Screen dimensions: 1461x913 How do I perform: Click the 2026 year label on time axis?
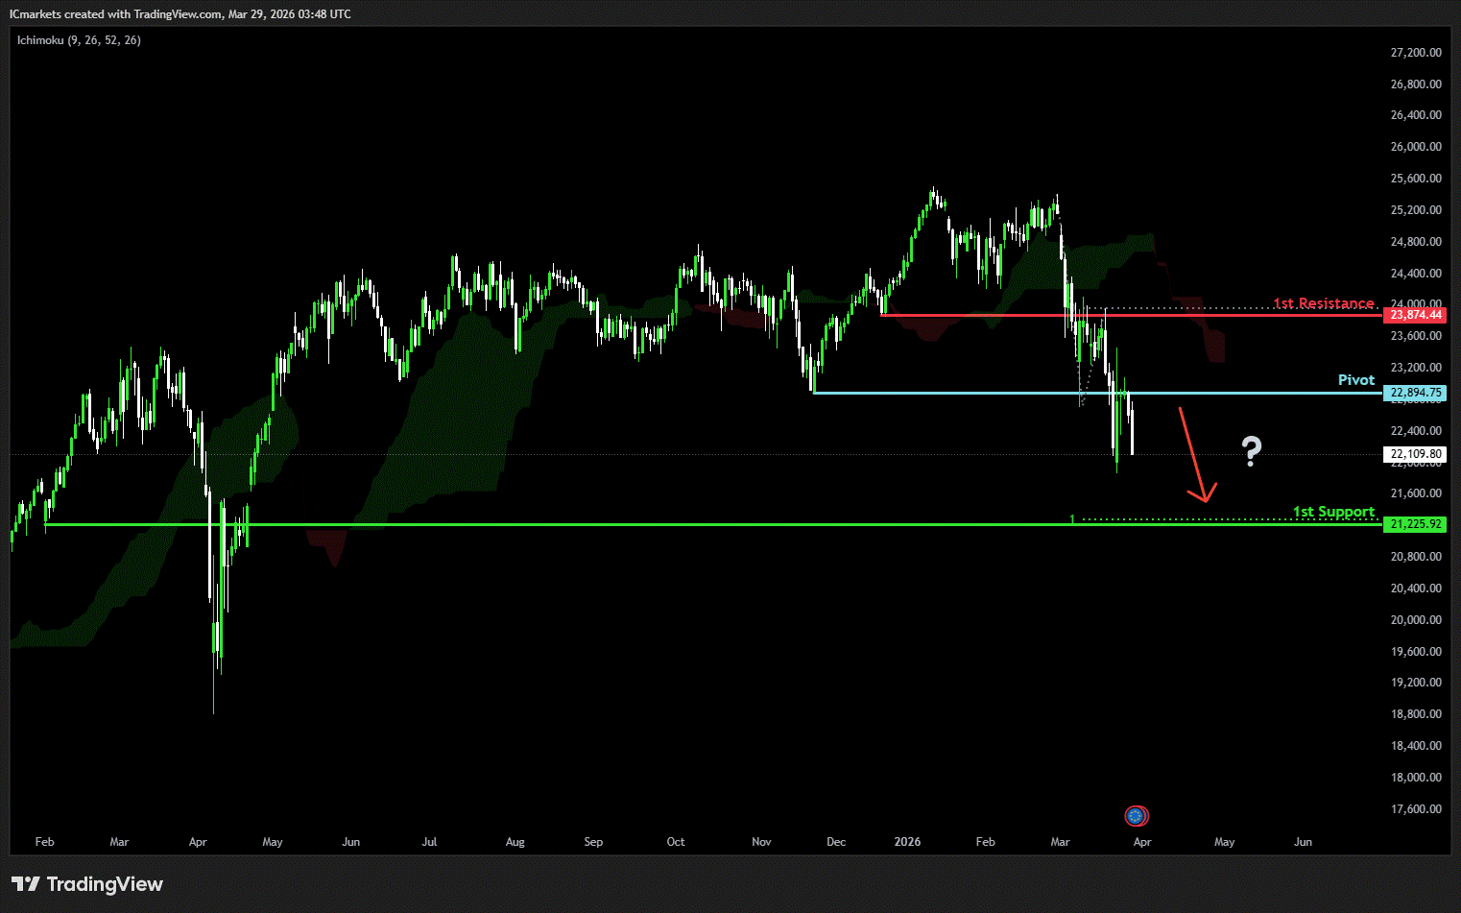pyautogui.click(x=906, y=842)
